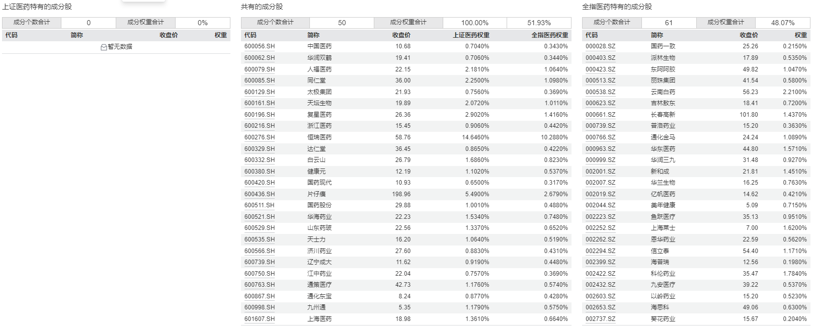This screenshot has height=326, width=814.
Task: Open stock code link 601607.SH
Action: coord(260,319)
